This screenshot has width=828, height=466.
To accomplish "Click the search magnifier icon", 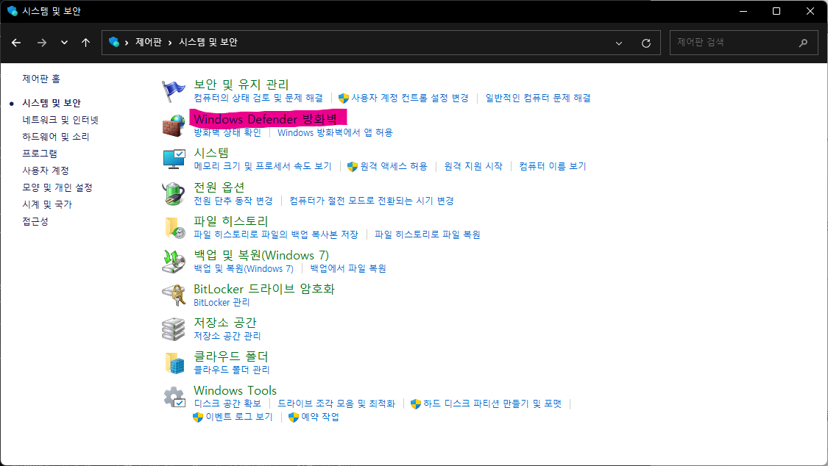I will (x=803, y=43).
